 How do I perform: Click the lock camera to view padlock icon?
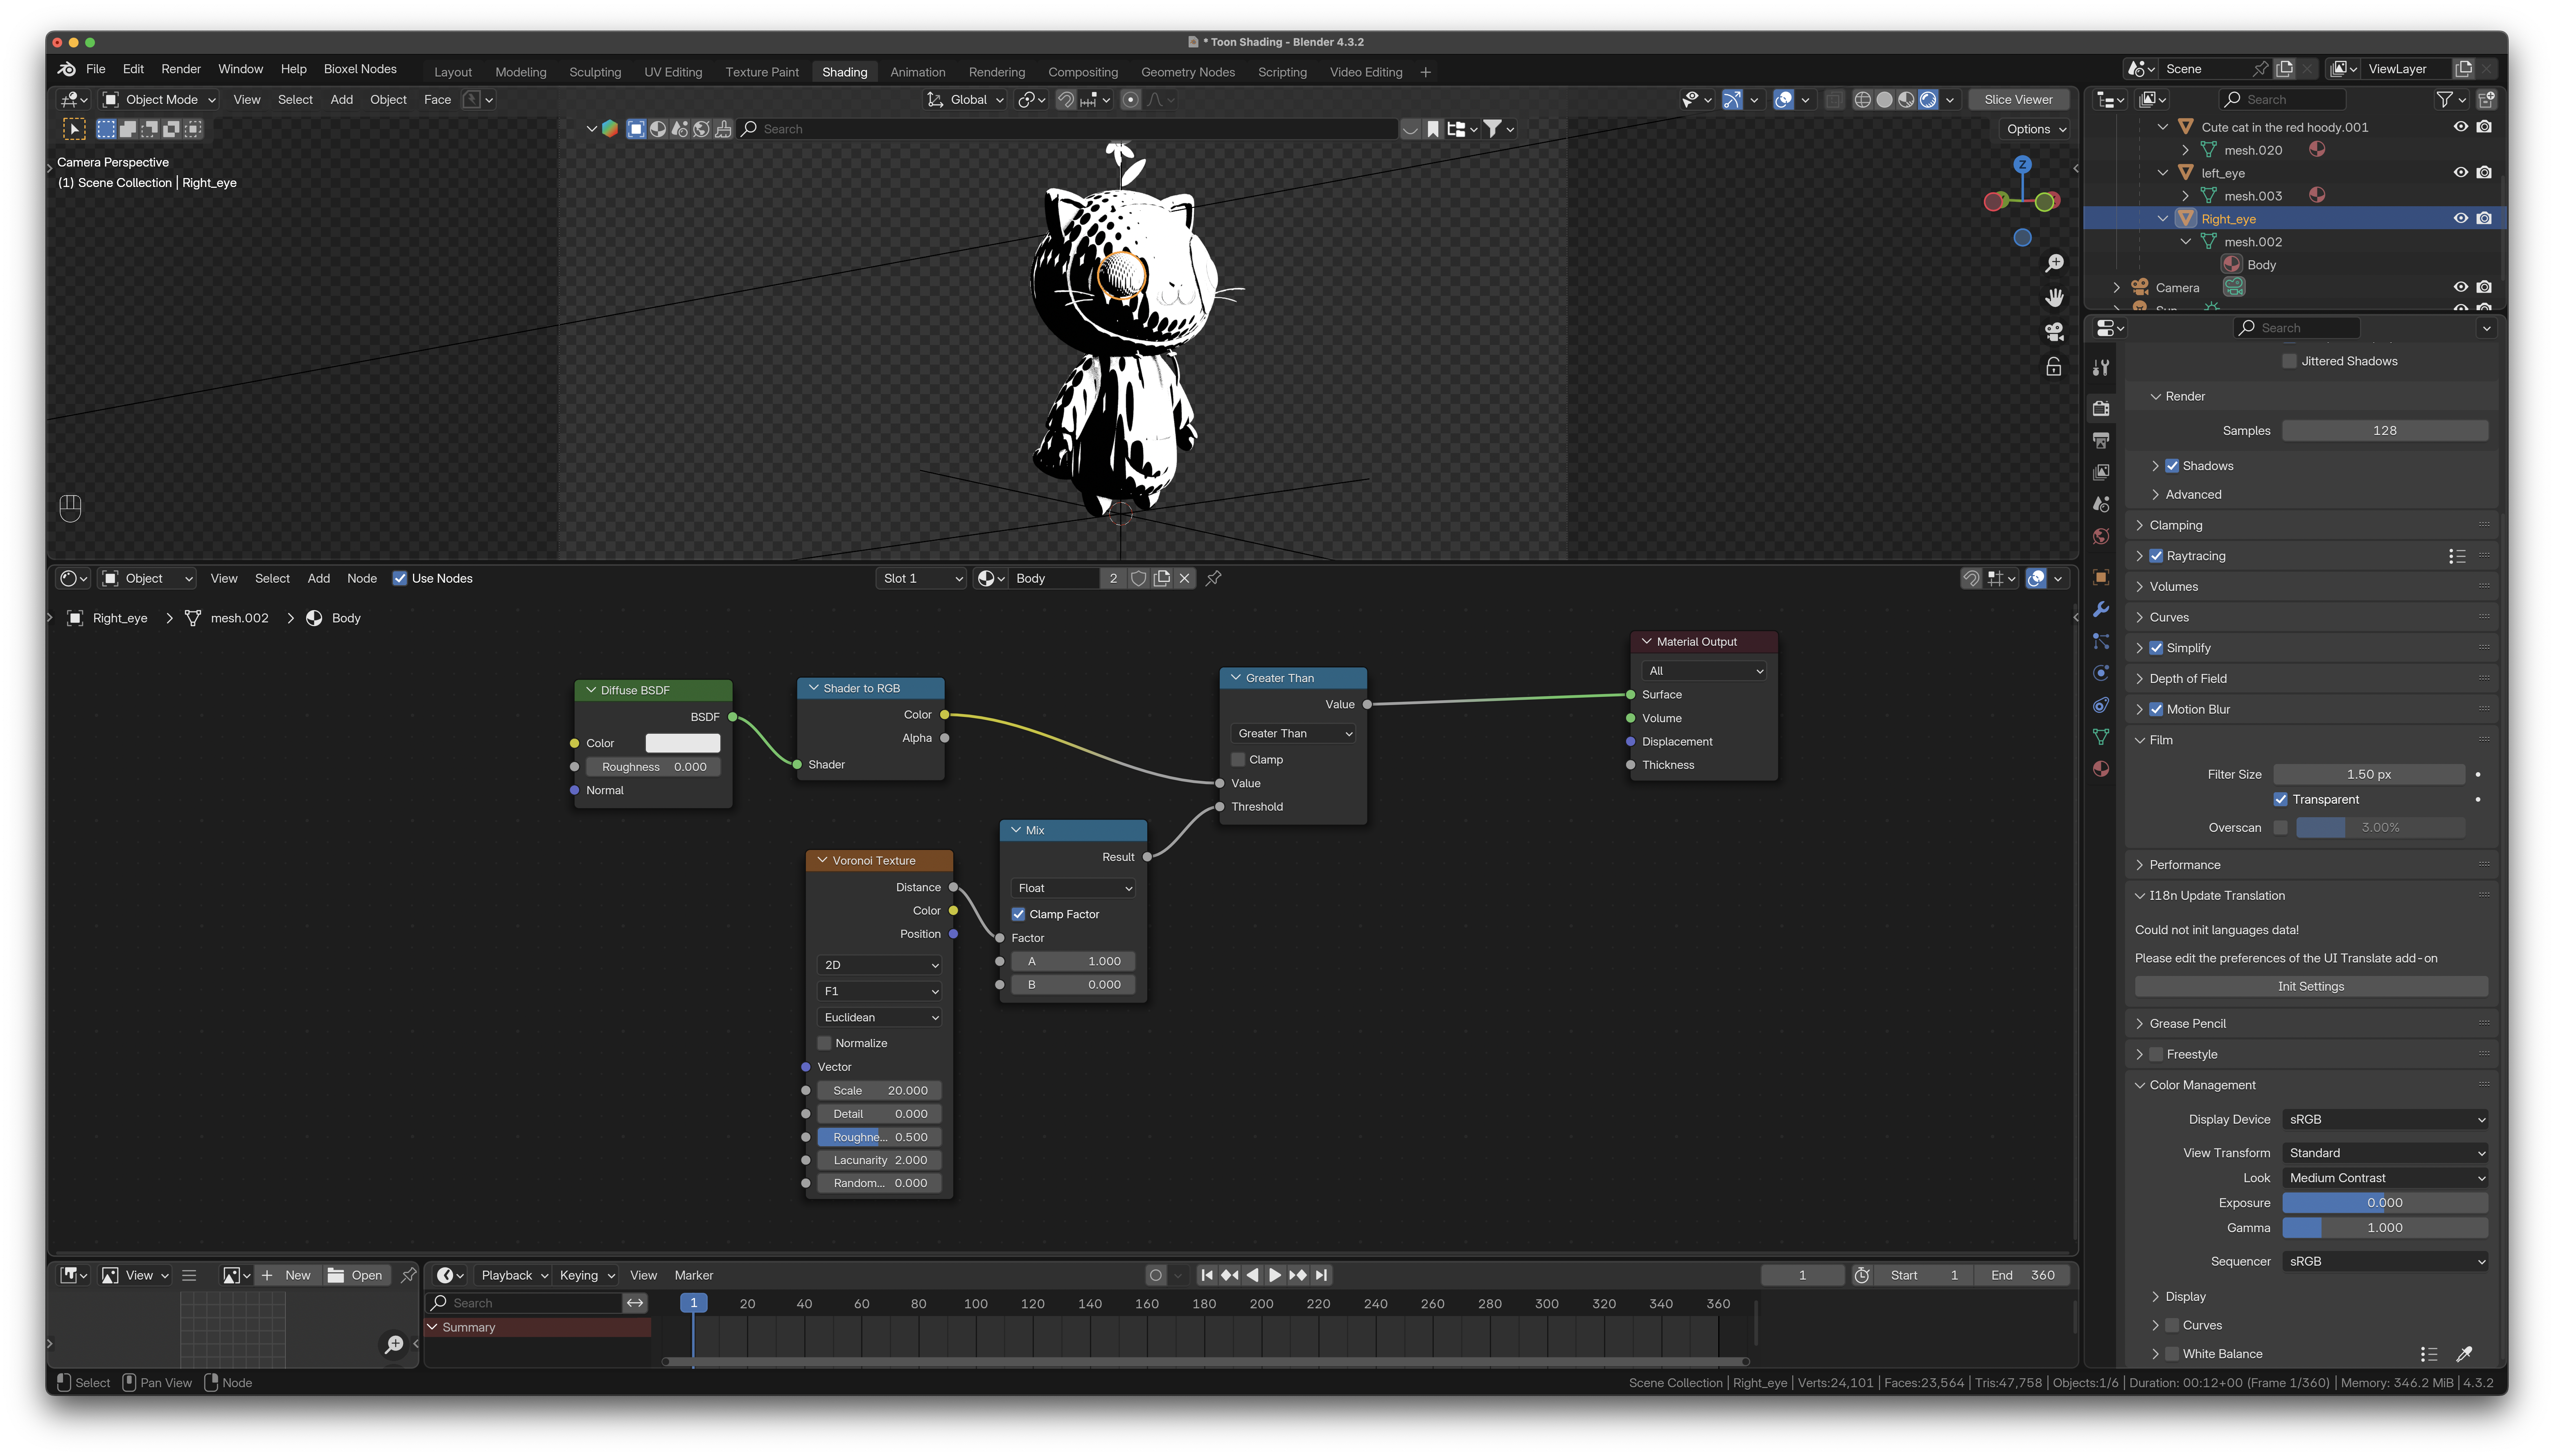pyautogui.click(x=2054, y=367)
